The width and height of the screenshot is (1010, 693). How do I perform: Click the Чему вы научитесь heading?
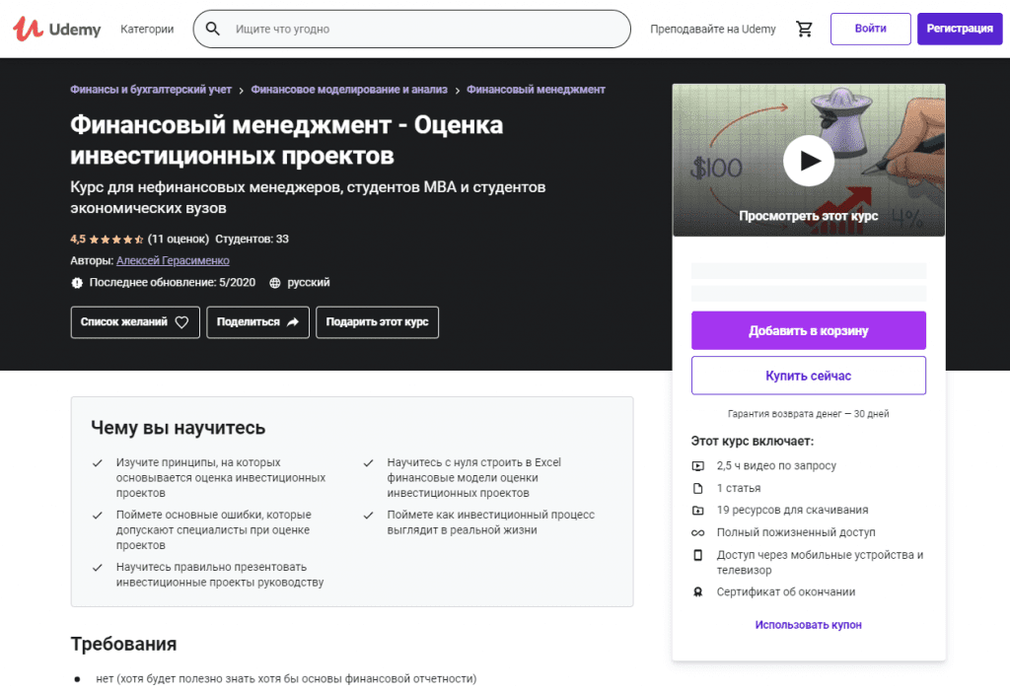click(178, 428)
